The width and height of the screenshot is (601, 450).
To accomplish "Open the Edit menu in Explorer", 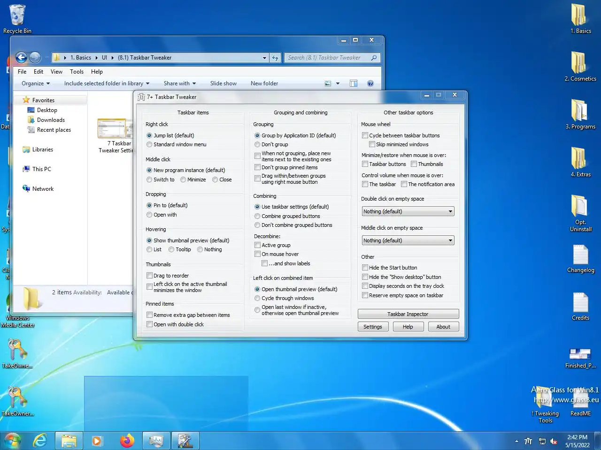I will 39,72.
